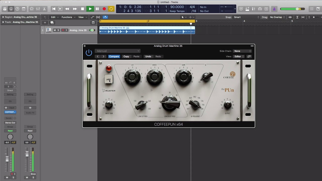Viewport: 322px width, 181px height.
Task: Start playback with green Play button
Action: coord(90,9)
